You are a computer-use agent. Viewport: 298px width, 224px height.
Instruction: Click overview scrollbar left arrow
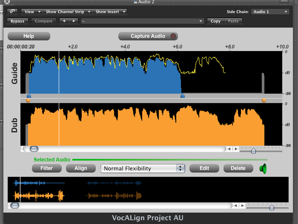235,205
